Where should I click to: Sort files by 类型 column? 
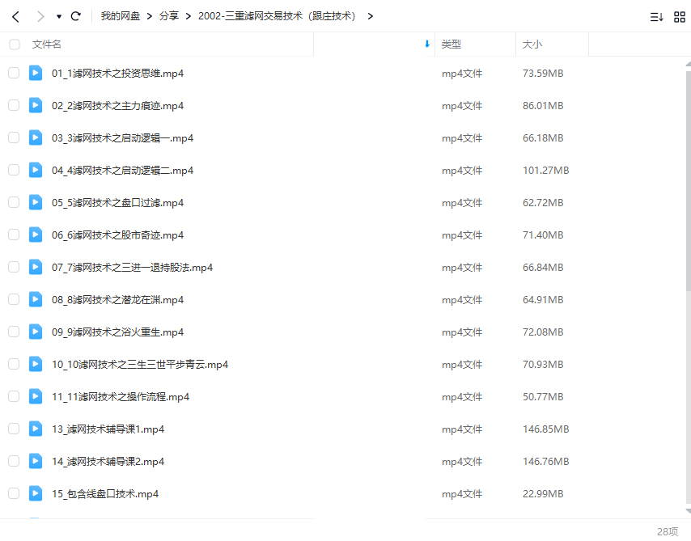pos(451,44)
